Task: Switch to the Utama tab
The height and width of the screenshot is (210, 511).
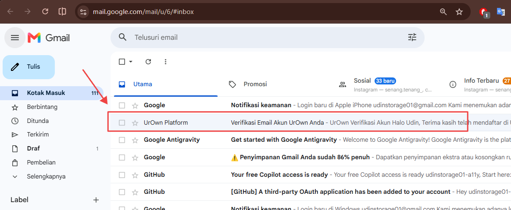Action: (x=166, y=84)
